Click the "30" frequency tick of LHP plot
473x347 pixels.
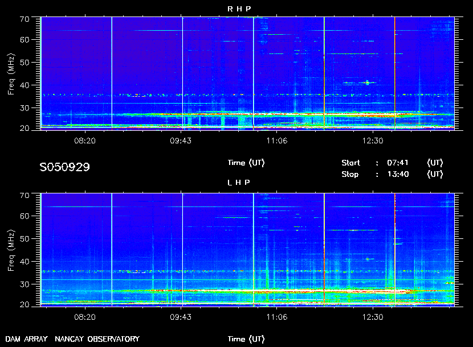(25, 284)
